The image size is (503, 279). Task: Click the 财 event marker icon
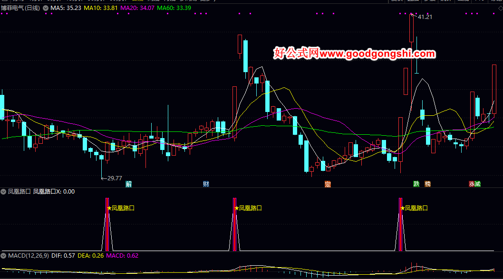tap(206, 184)
